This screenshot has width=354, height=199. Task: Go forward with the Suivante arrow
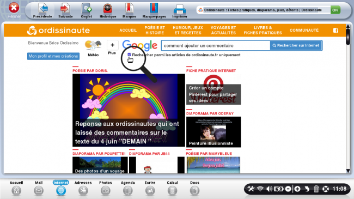click(x=65, y=10)
